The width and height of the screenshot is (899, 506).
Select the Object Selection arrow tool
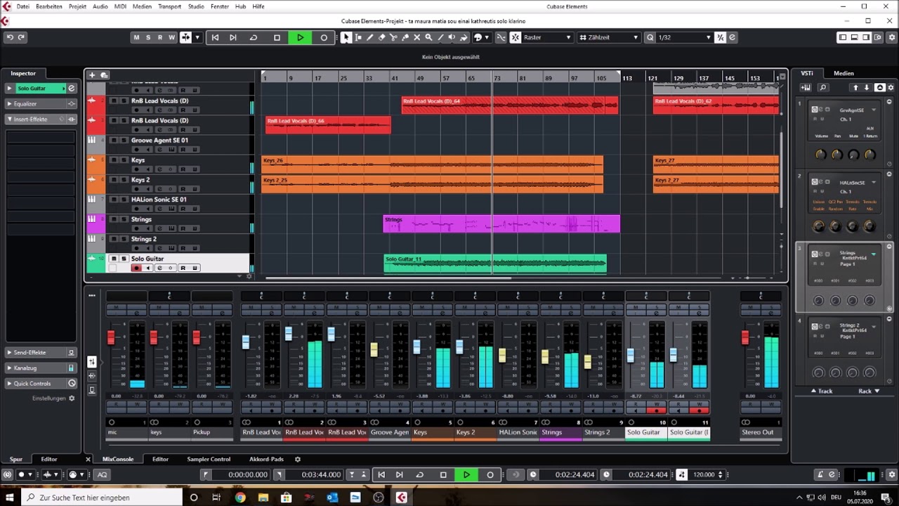(346, 37)
